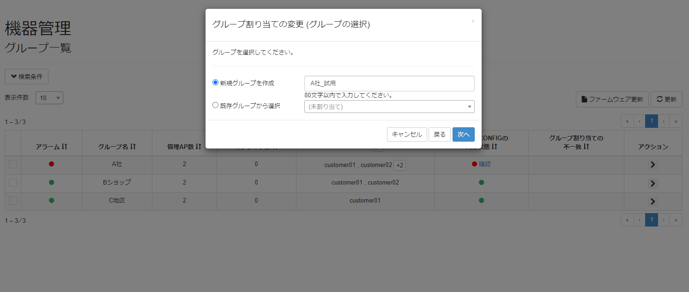
Task: Select the 新規グループを作成 radio button
Action: tap(215, 82)
